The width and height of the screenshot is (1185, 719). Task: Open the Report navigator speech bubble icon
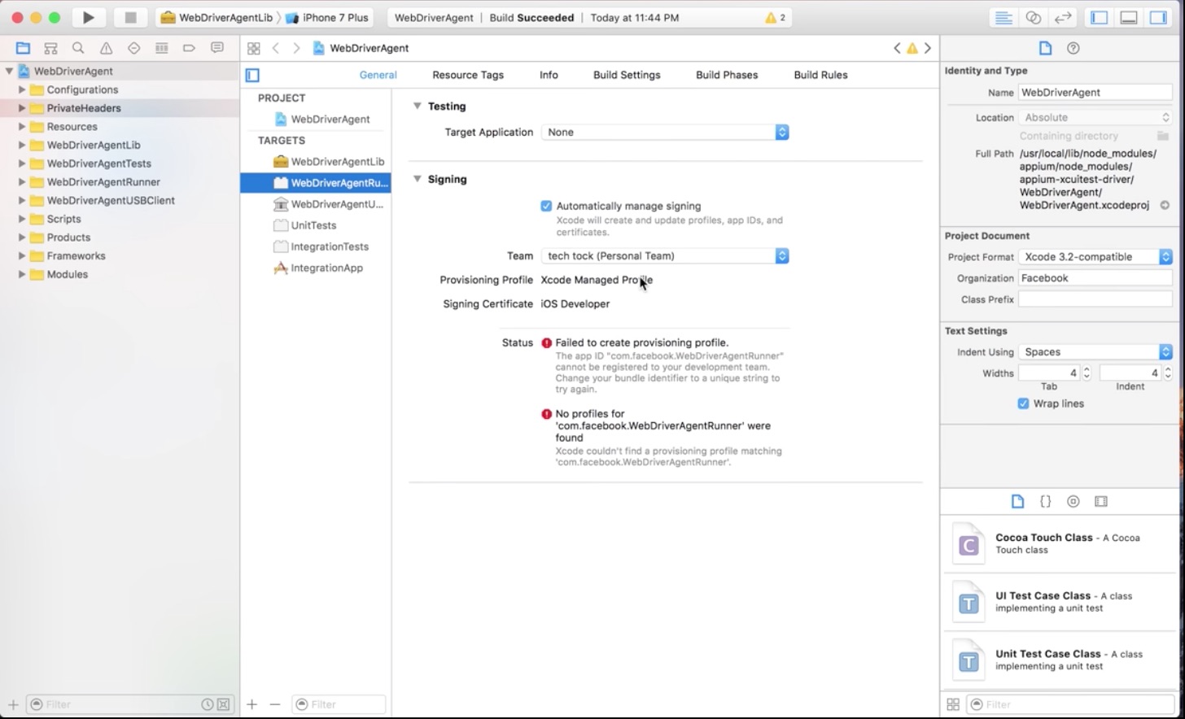point(216,48)
